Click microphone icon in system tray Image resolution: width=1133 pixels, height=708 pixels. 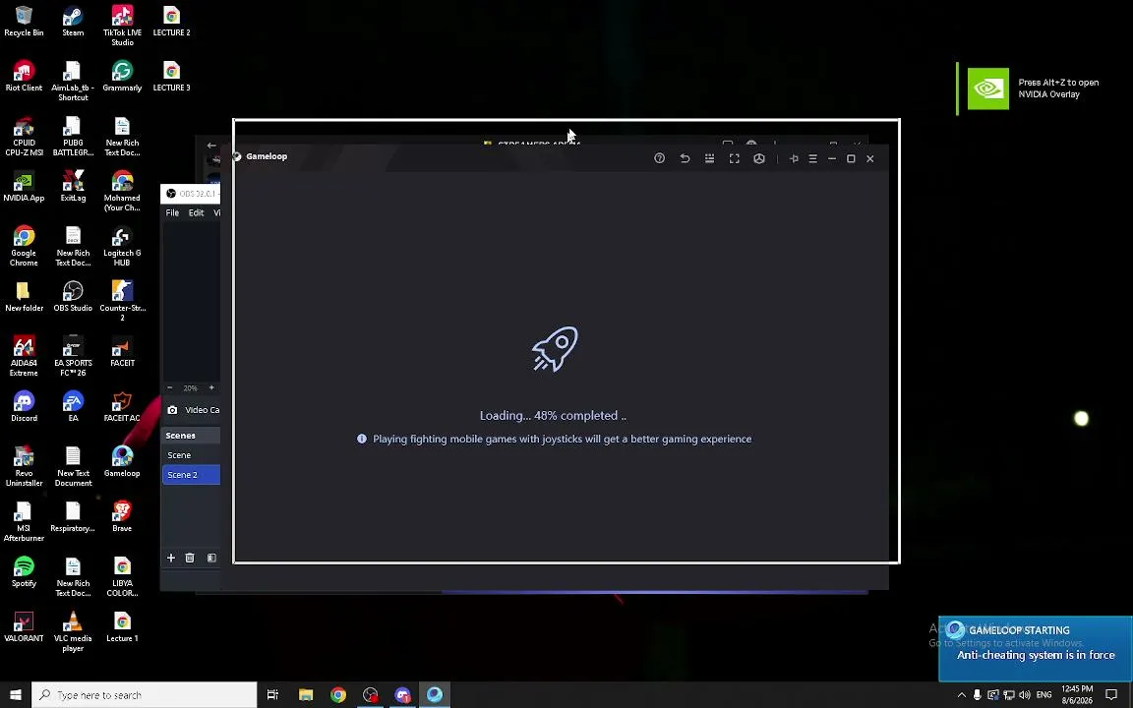pyautogui.click(x=977, y=695)
